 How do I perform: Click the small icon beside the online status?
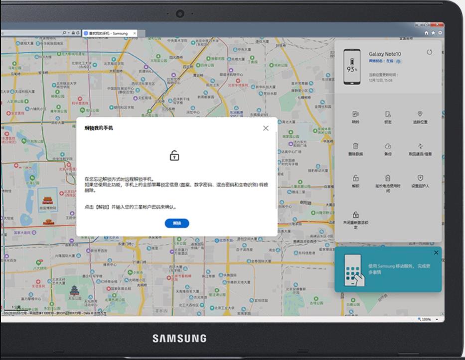pyautogui.click(x=398, y=61)
